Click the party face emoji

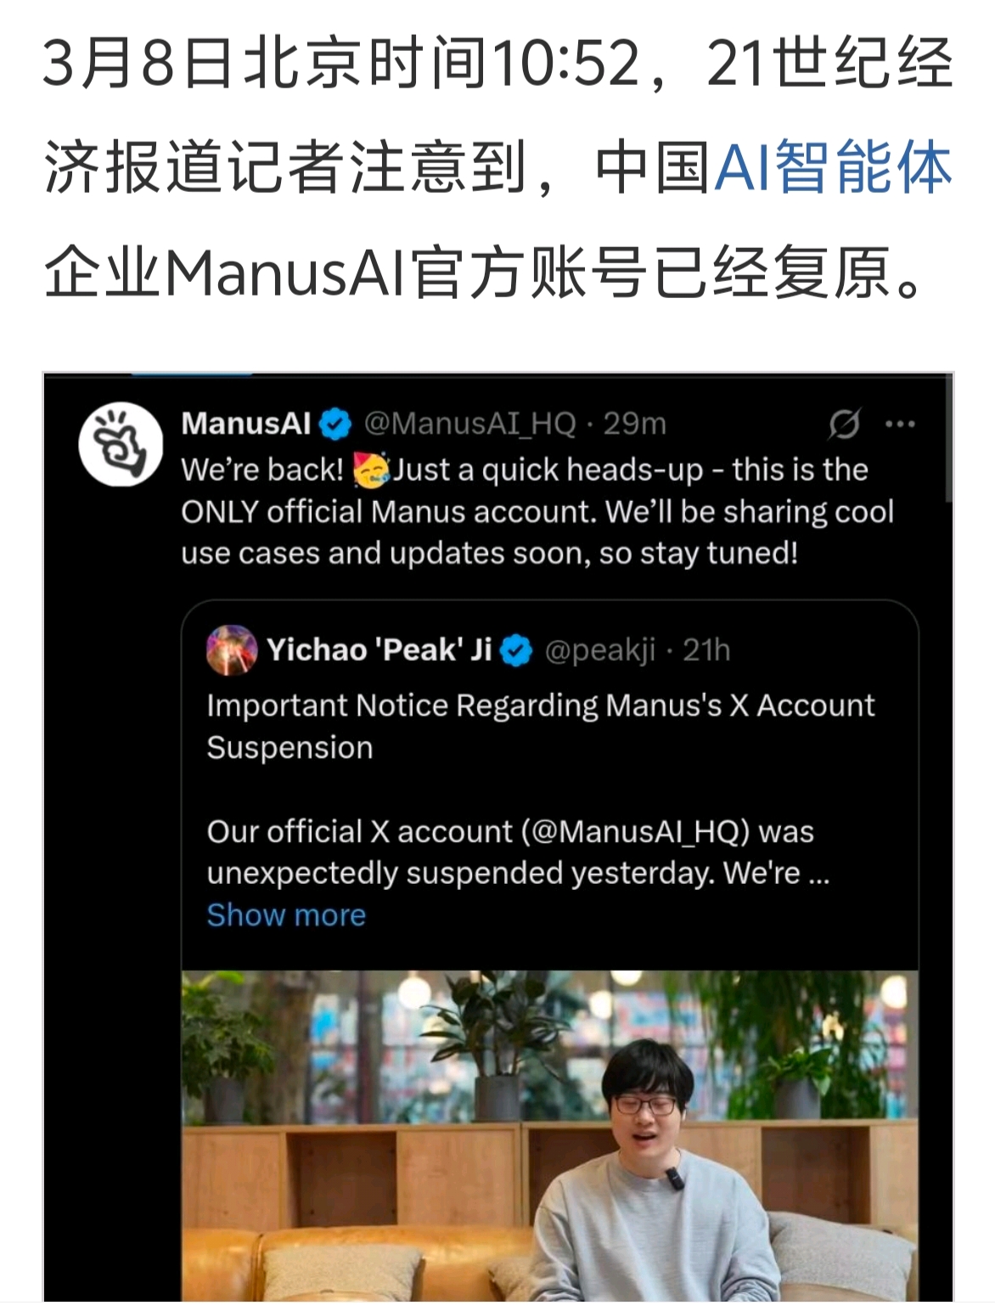[370, 470]
